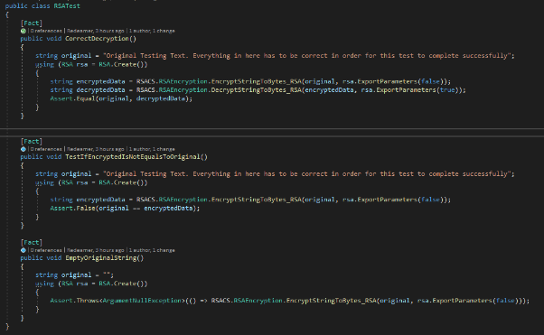Click the 'true' argument in ExportParameters
The image size is (544, 335).
tap(447, 89)
